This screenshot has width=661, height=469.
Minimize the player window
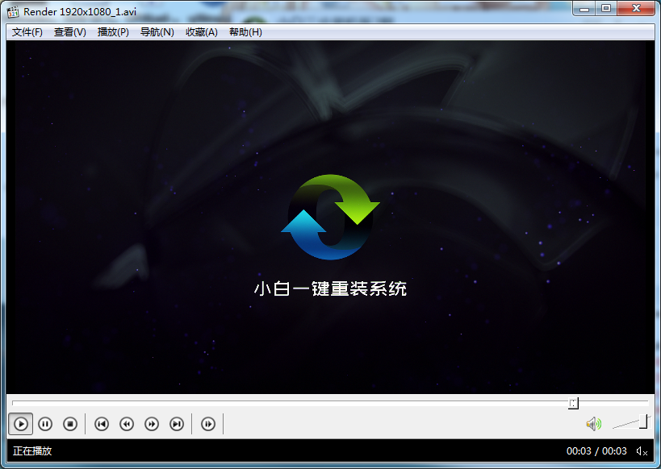(x=584, y=8)
